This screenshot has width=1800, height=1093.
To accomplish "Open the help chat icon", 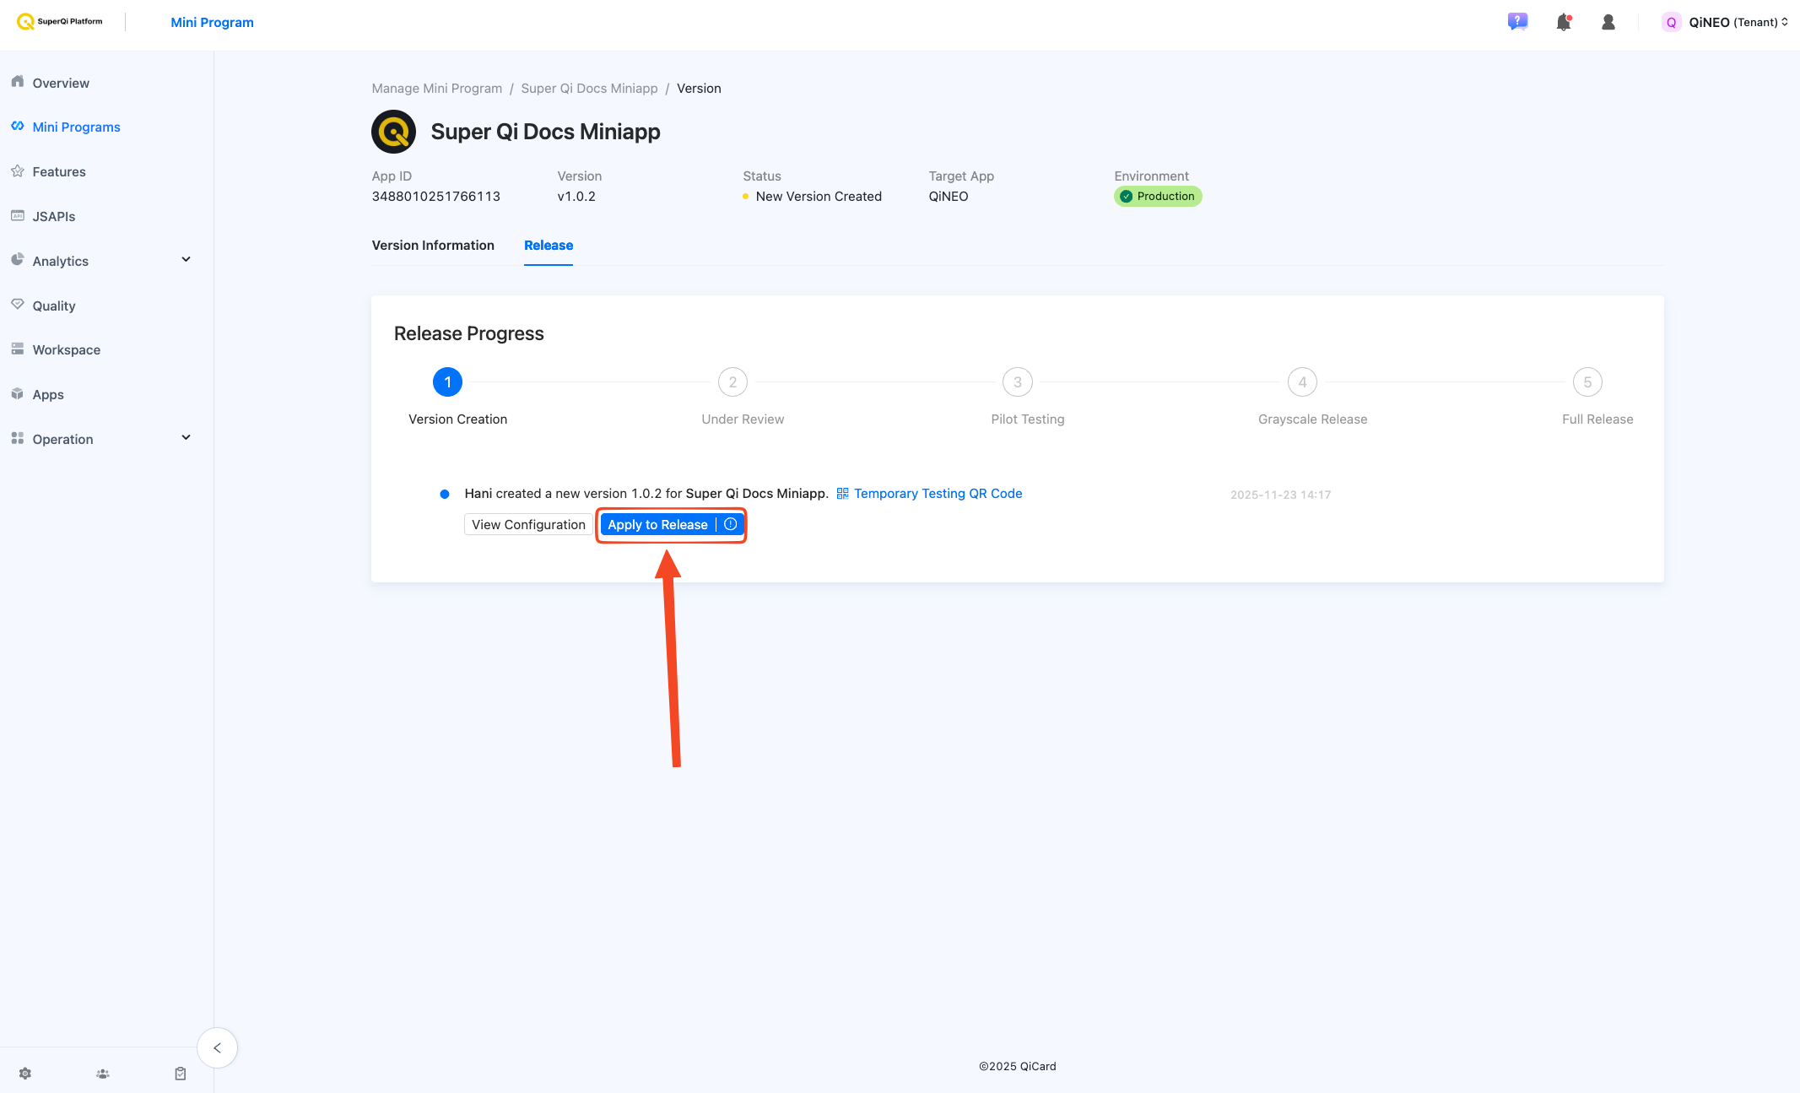I will coord(1517,22).
